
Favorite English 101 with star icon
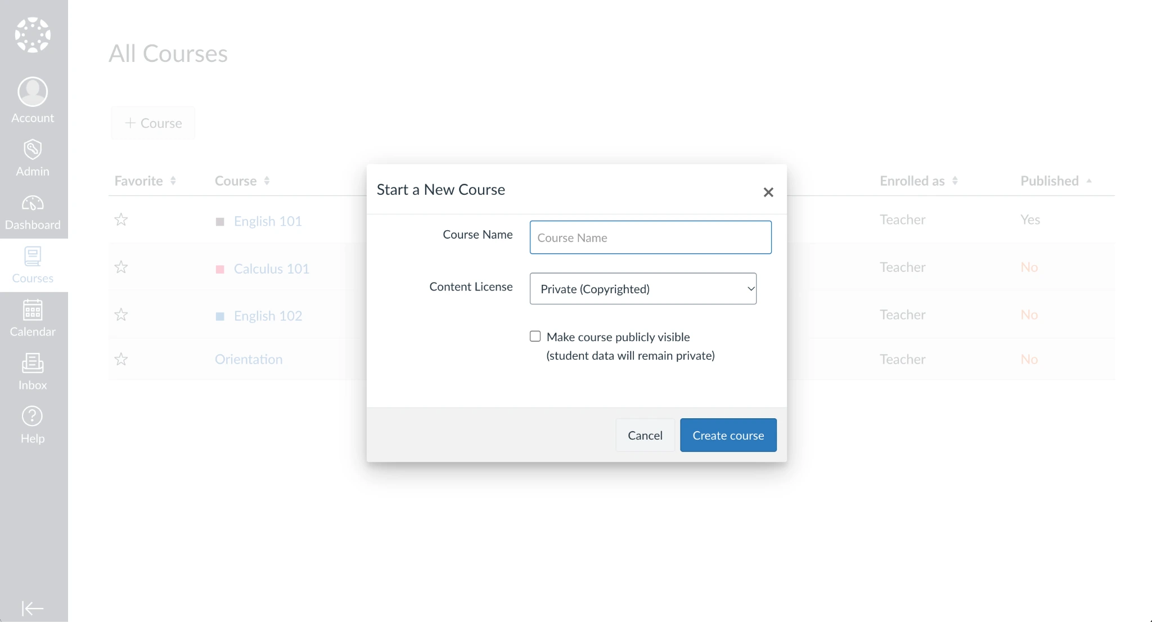[x=121, y=220]
